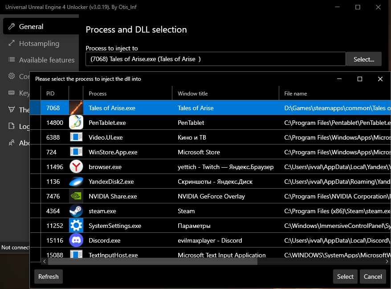Select the YandexDisk2.exe process name
391x289 pixels.
coord(111,182)
